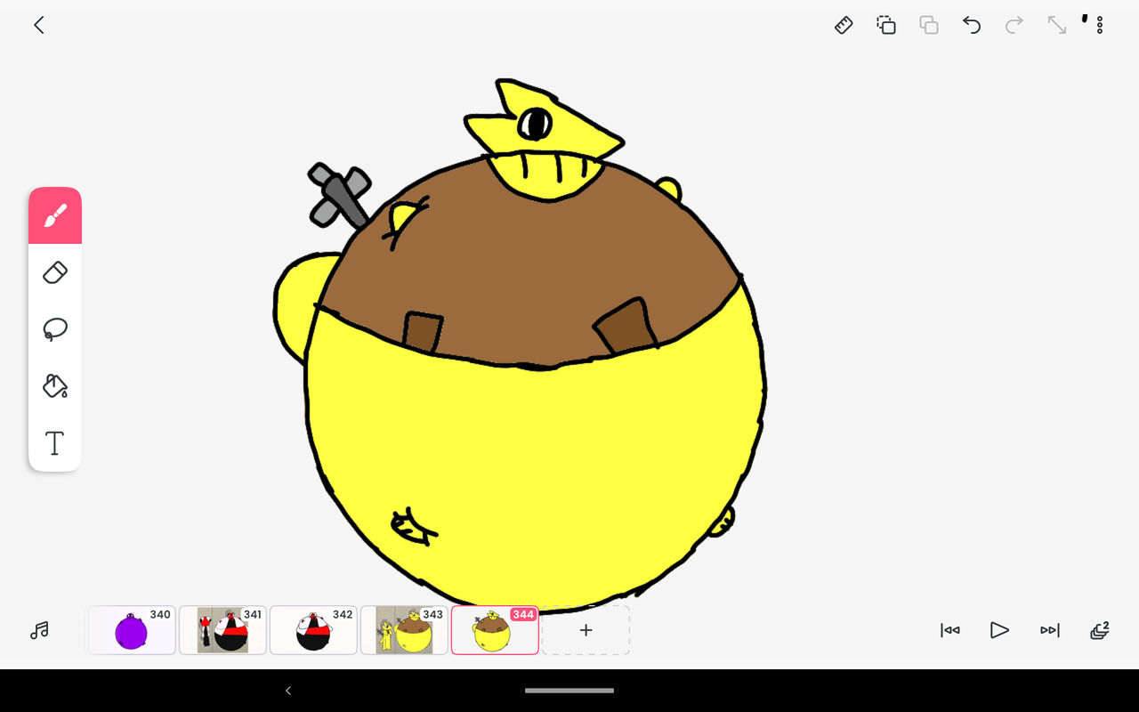Open the three-dot overflow menu

(x=1101, y=25)
